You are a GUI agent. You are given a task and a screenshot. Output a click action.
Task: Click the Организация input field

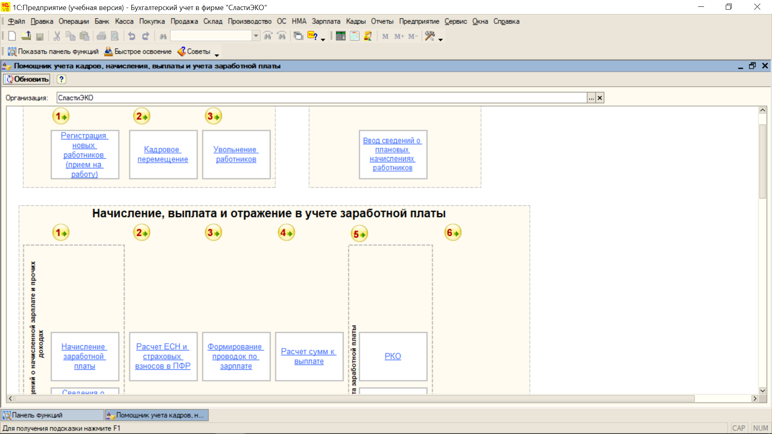(322, 98)
